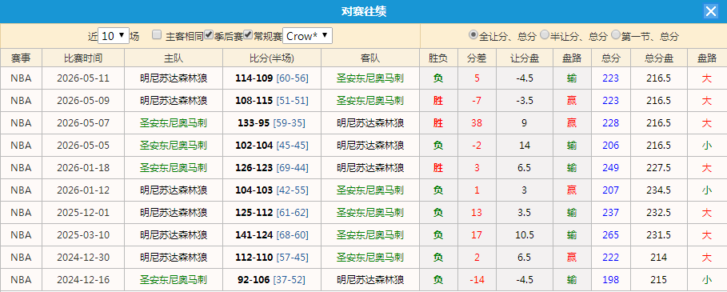This screenshot has height=292, width=727.
Task: Click the point difference -14
Action: pos(477,280)
